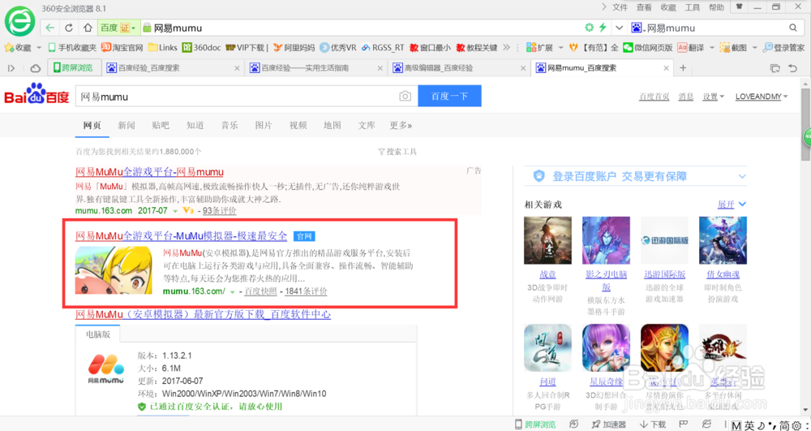Close the 网易mumu_百度搜索 tab
811x431 pixels.
(667, 68)
